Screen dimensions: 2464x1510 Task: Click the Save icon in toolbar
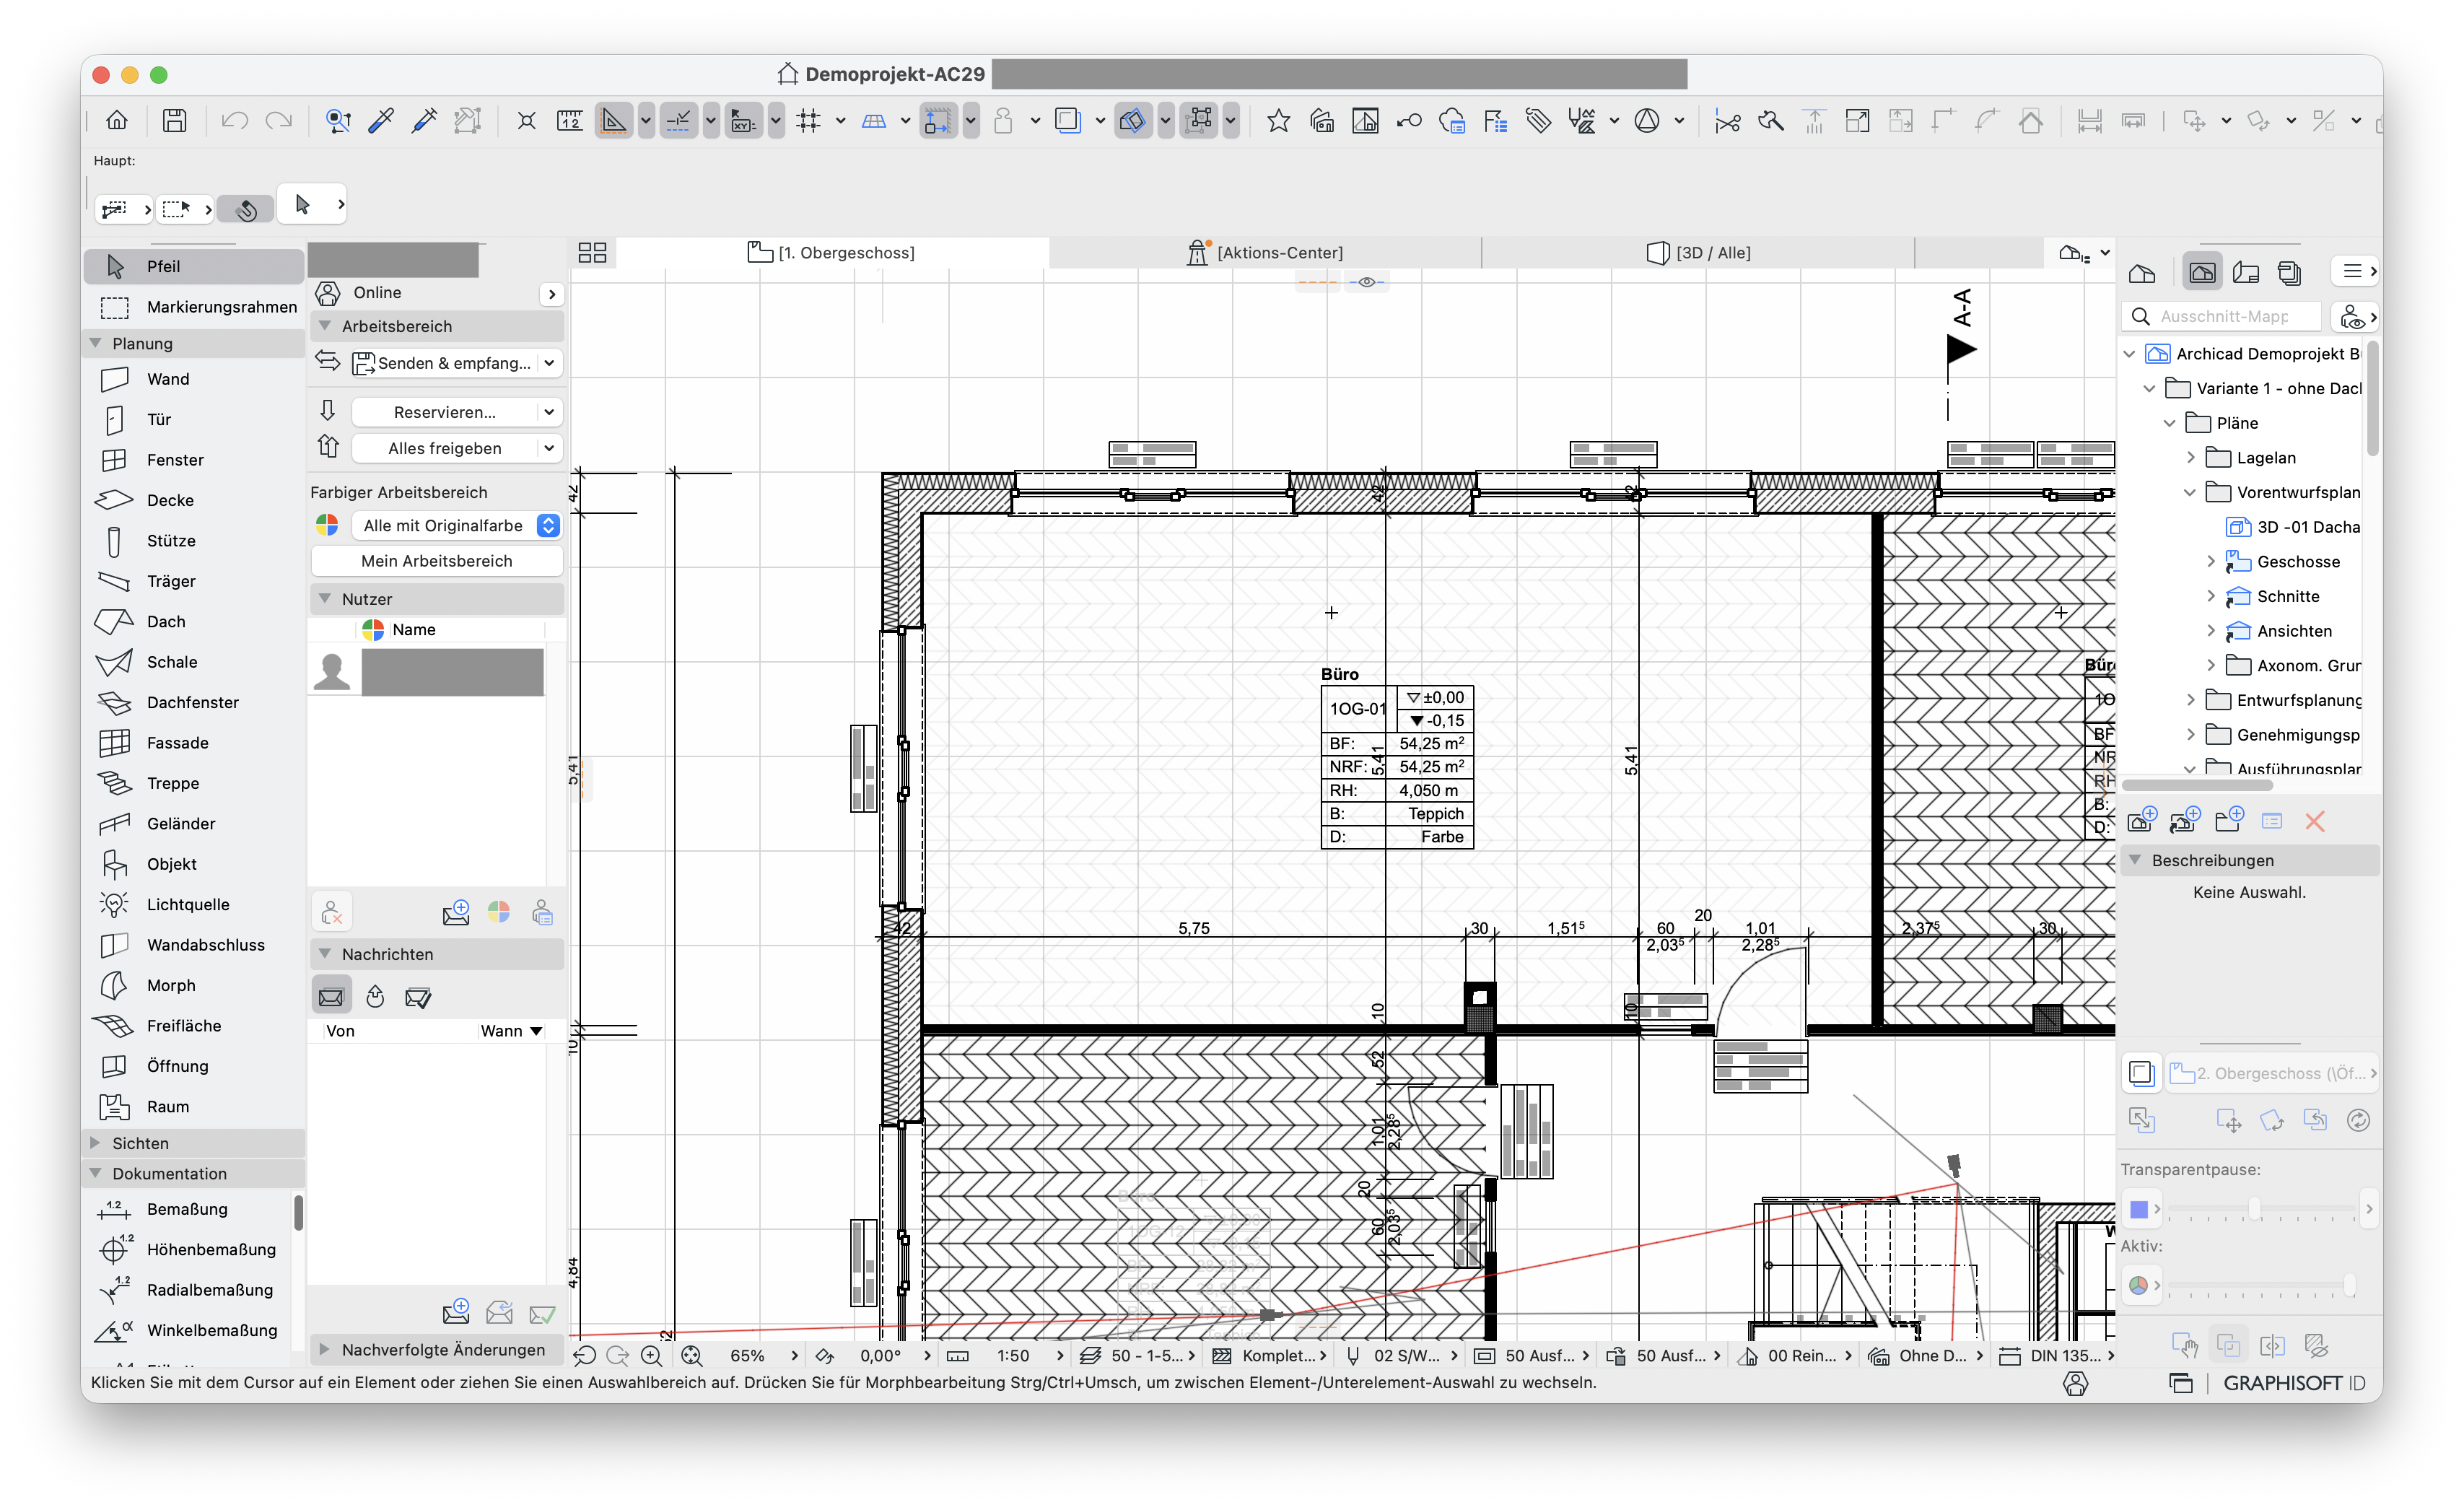pos(175,121)
